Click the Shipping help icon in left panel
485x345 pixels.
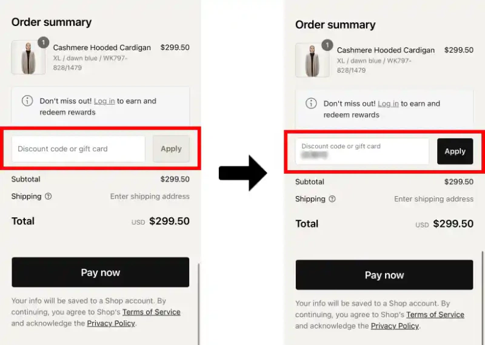[48, 196]
